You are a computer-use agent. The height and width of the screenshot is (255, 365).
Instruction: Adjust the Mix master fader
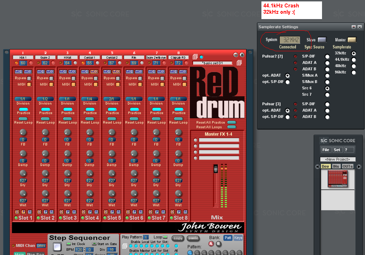pyautogui.click(x=216, y=169)
